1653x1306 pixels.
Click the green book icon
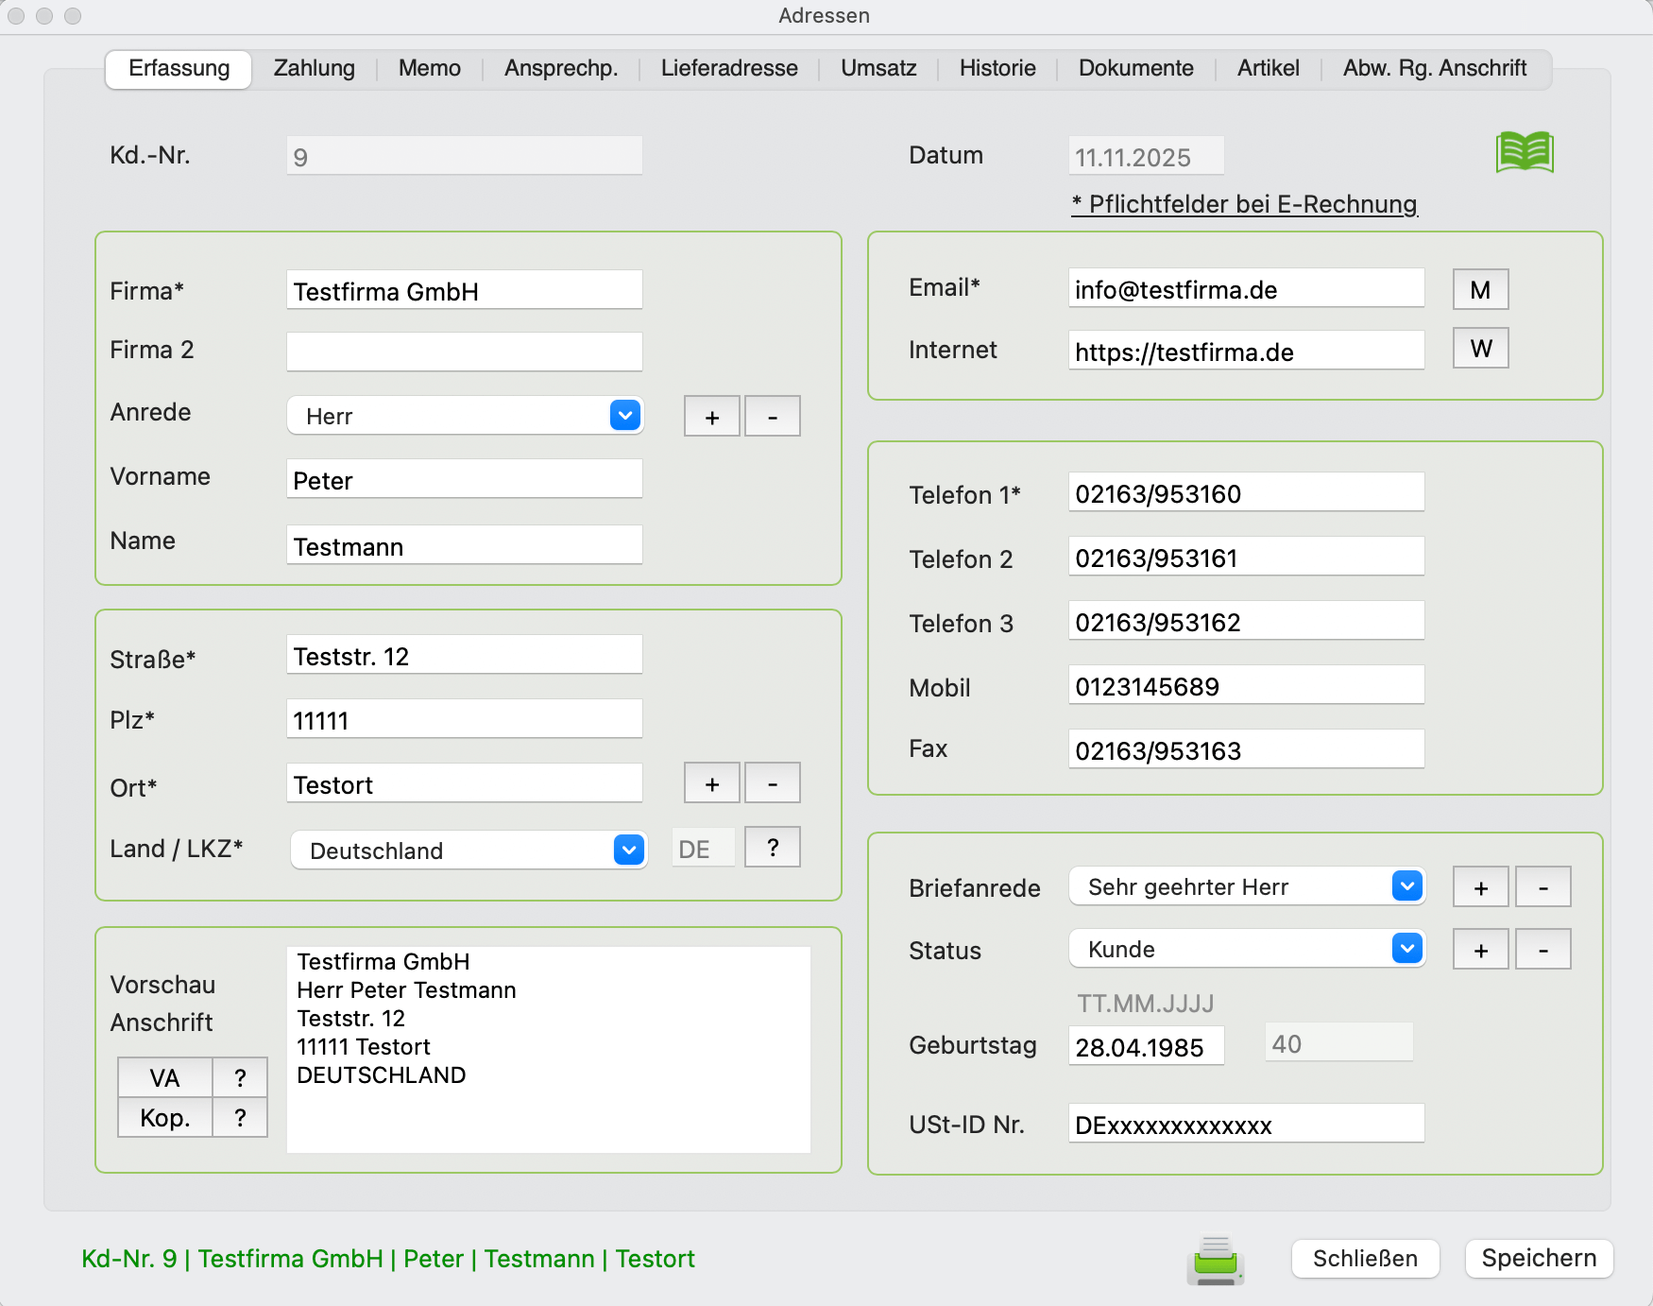1524,152
